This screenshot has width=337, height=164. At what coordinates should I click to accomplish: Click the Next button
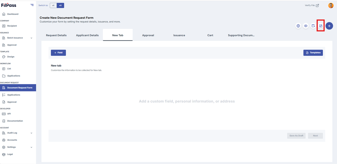click(x=315, y=136)
